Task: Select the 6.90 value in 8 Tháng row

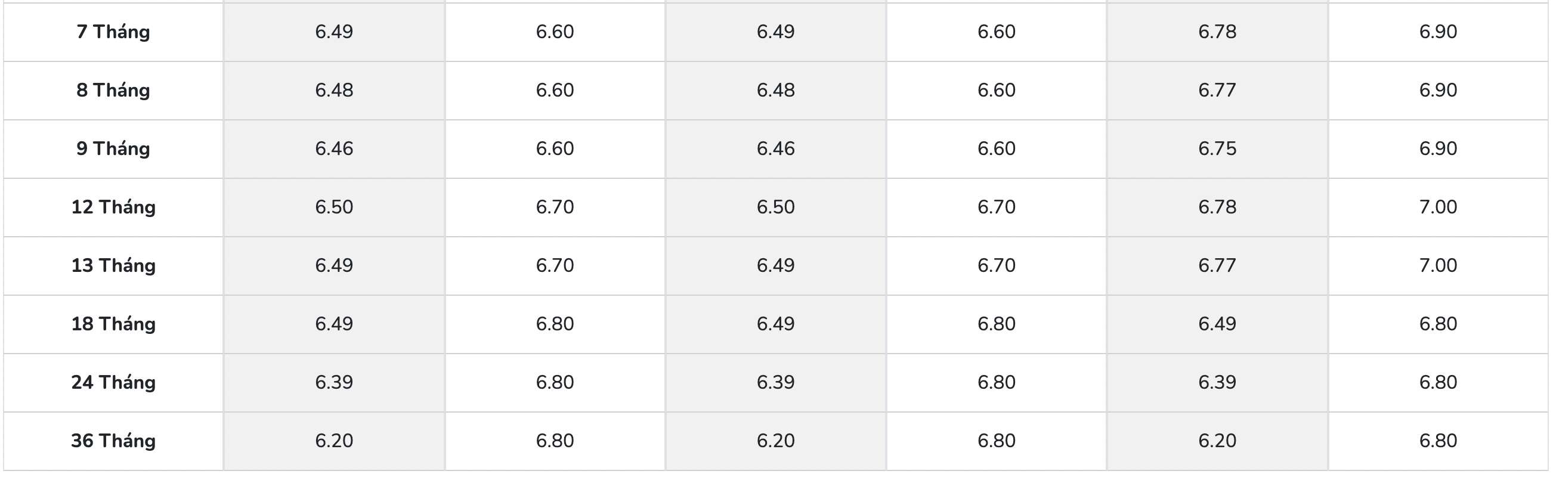Action: [1438, 90]
